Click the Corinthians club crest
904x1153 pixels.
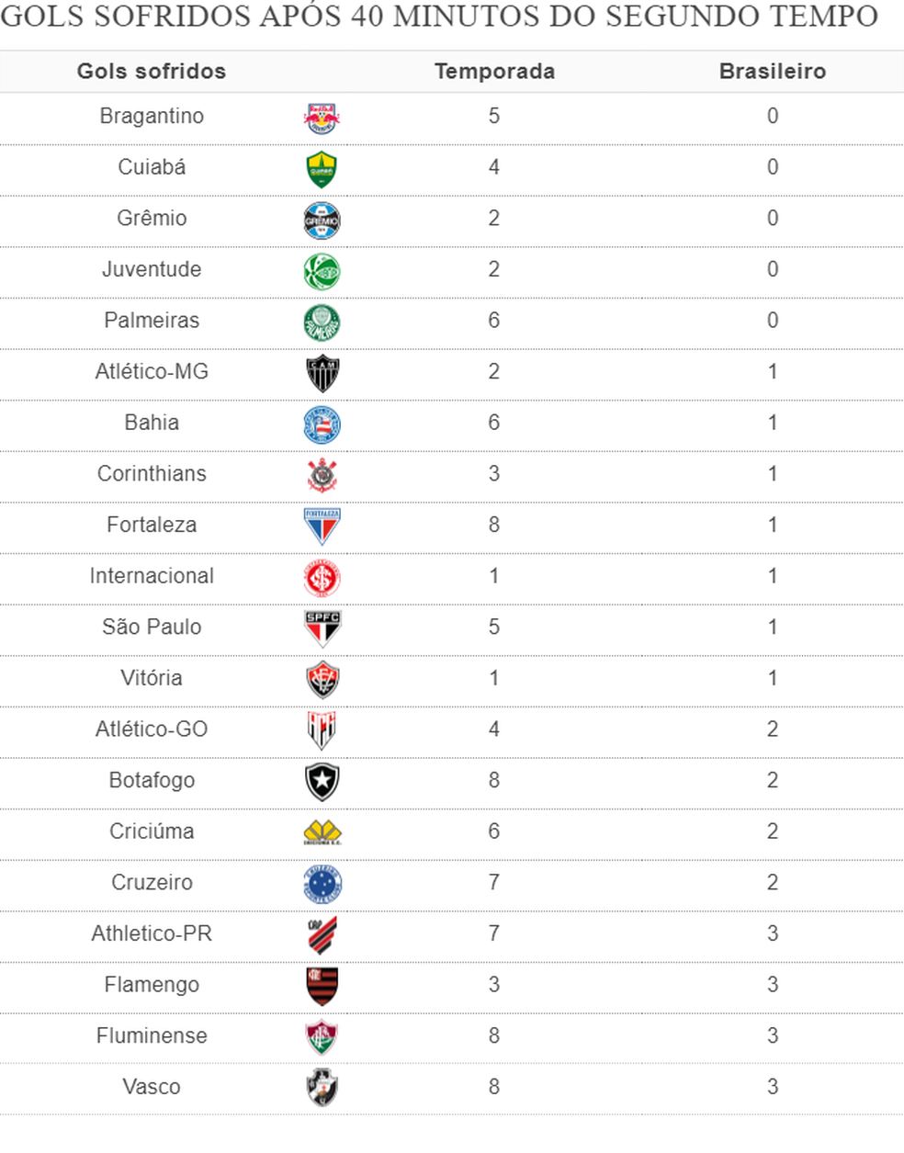[322, 476]
